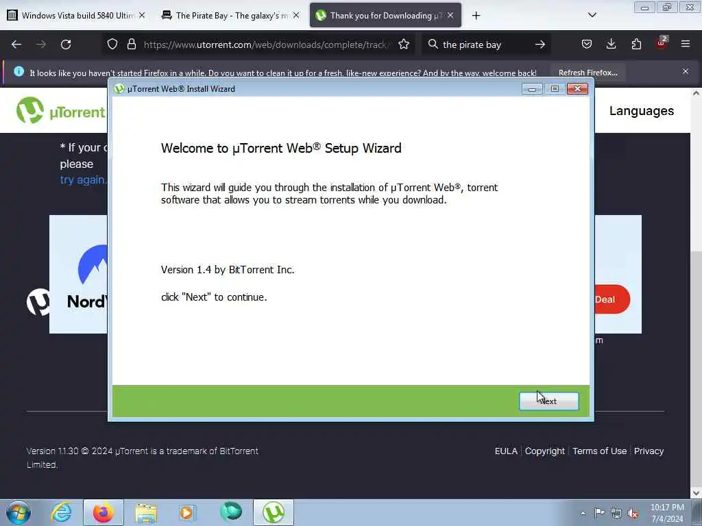Viewport: 702px width, 526px height.
Task: Switch to The Pirate Bay tab
Action: (x=230, y=15)
